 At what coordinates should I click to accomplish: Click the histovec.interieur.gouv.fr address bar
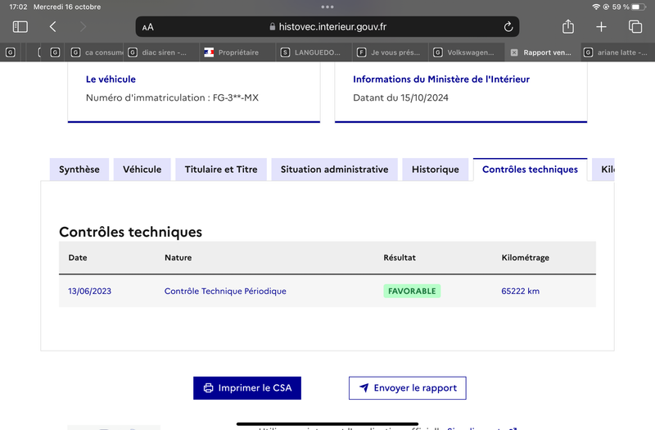[327, 27]
